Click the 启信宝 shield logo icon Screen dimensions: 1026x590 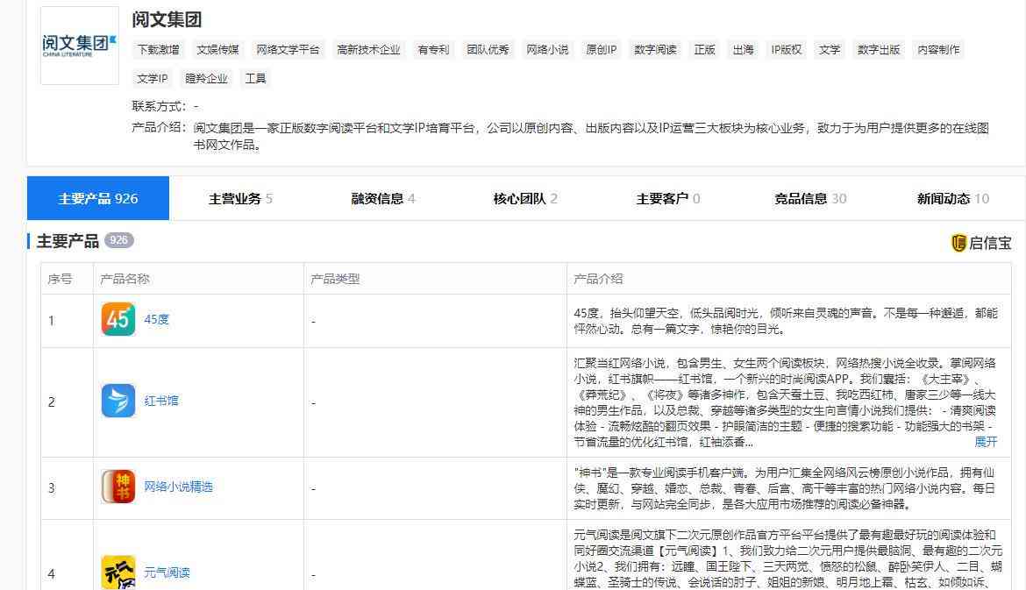[958, 243]
